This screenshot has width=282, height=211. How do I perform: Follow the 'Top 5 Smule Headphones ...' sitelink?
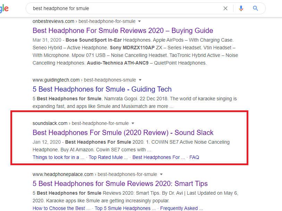[125, 208]
